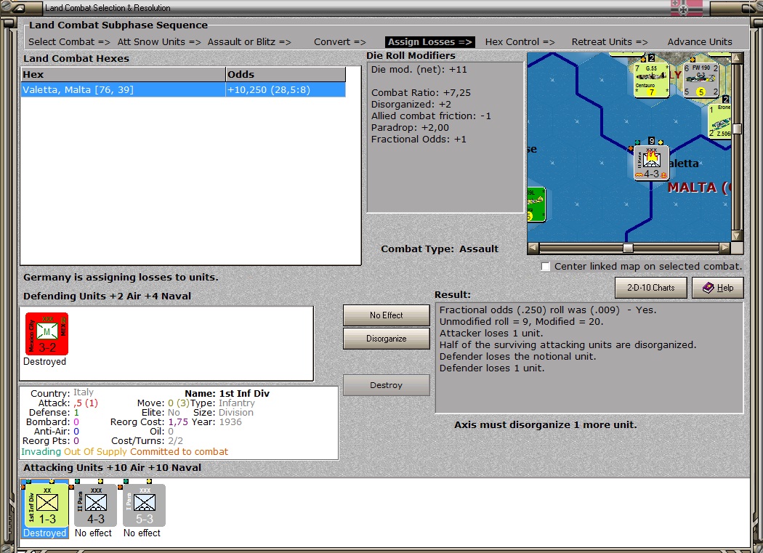
Task: Click the 'Combat Ratio: +7,25' modifier line
Action: [421, 92]
